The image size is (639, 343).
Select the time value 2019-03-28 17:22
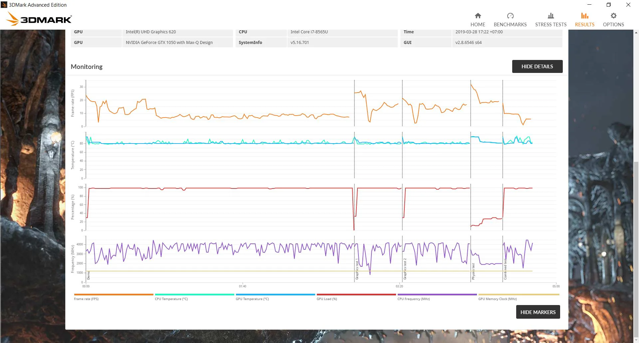click(x=479, y=32)
